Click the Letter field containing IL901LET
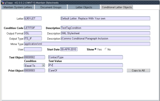The width and height of the screenshot is (160, 101). pyautogui.click(x=33, y=18)
